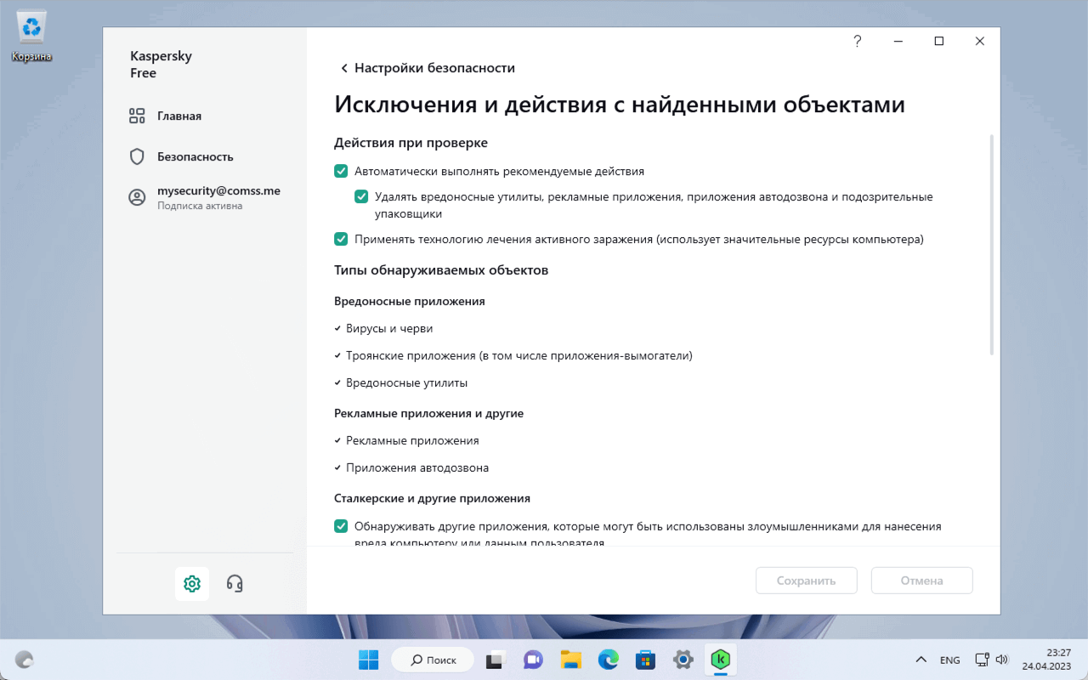This screenshot has width=1088, height=680.
Task: Click the Вредоносные утилиты item
Action: 407,382
